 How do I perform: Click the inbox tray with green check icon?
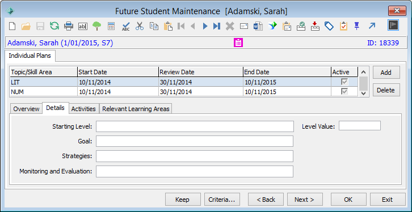pyautogui.click(x=301, y=26)
